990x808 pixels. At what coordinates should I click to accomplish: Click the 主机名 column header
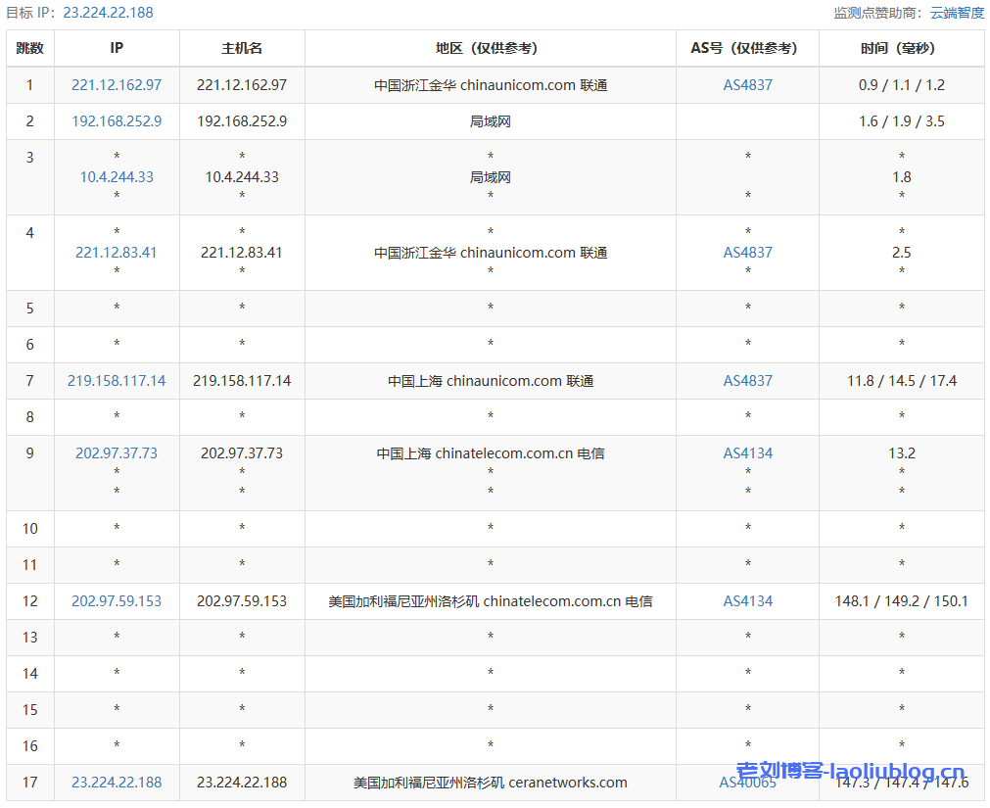[242, 48]
